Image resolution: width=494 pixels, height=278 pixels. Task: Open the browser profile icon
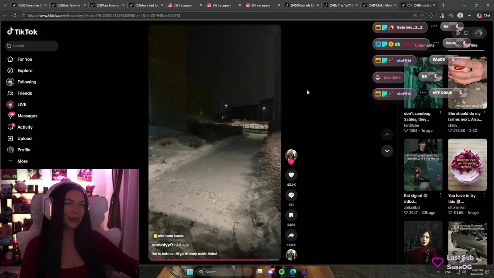[x=460, y=15]
